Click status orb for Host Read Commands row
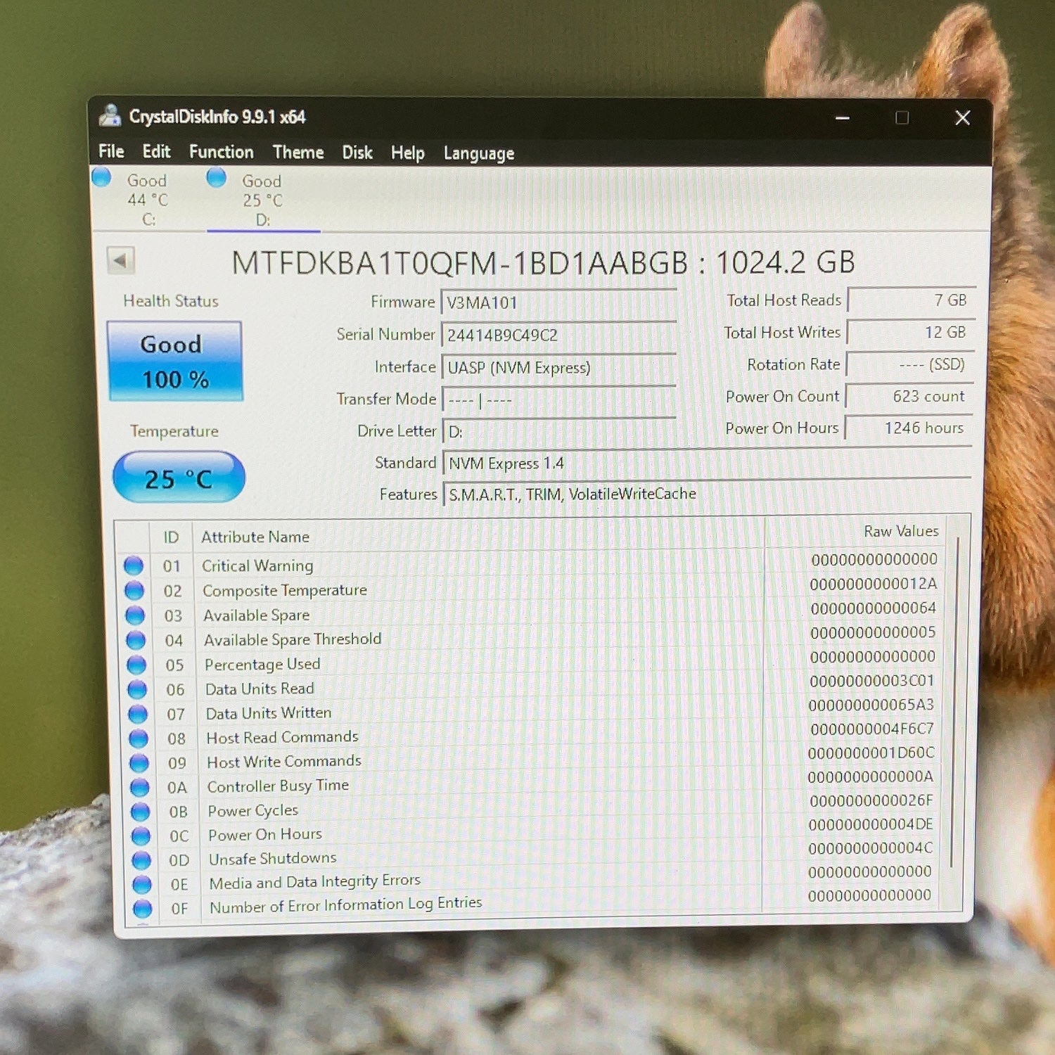Viewport: 1055px width, 1055px height. pos(139,738)
